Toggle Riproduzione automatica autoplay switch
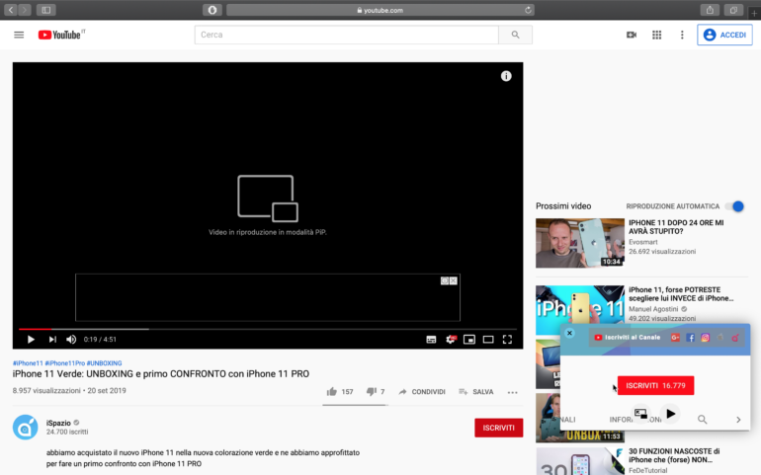Screen dimensions: 761x475 click(734, 206)
